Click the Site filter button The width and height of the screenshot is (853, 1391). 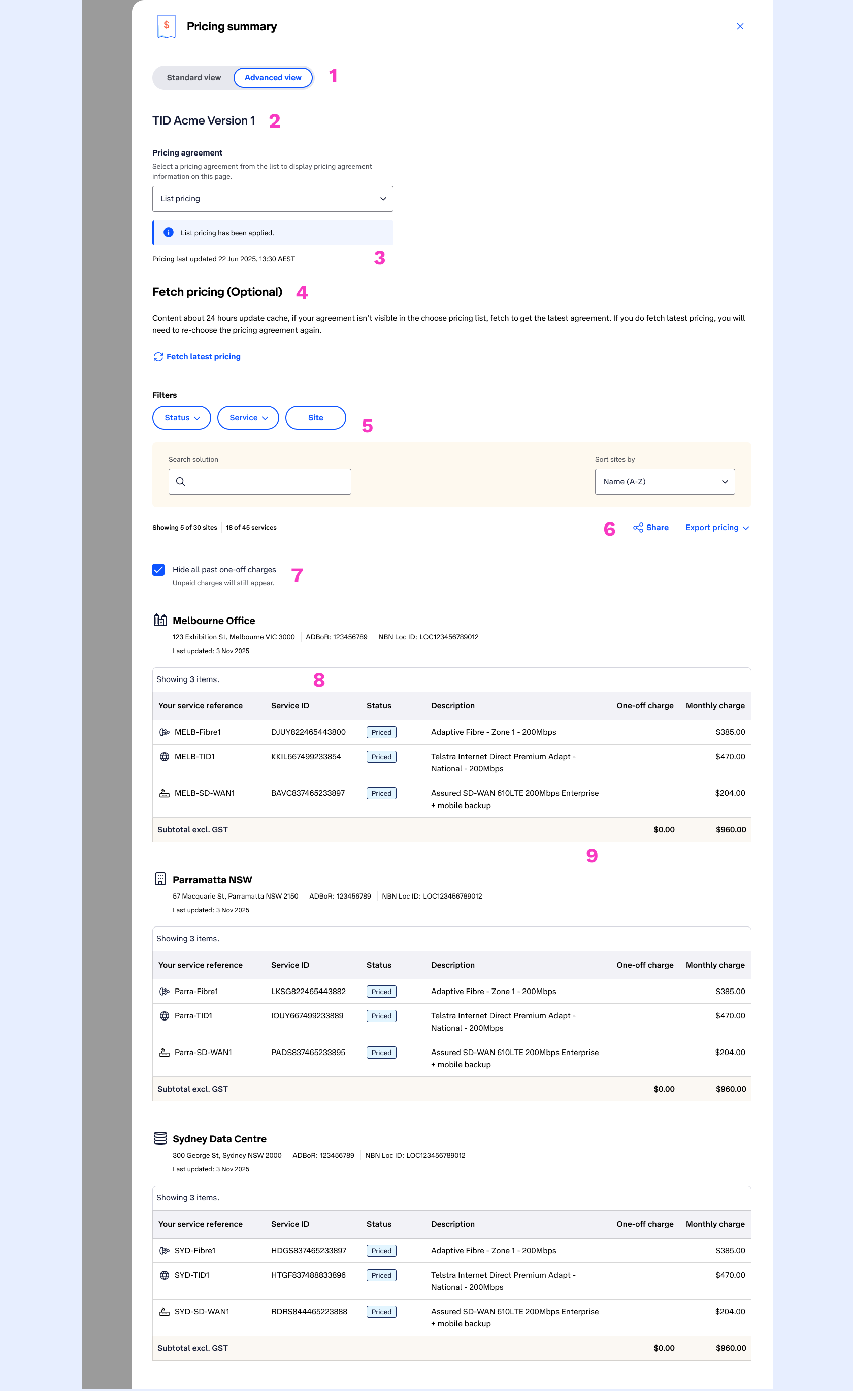[315, 418]
